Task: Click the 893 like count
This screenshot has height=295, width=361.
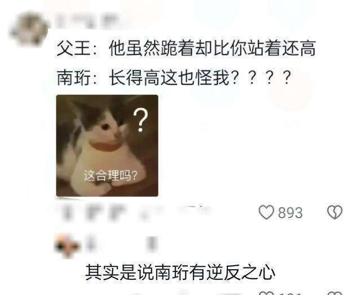Action: [x=290, y=213]
